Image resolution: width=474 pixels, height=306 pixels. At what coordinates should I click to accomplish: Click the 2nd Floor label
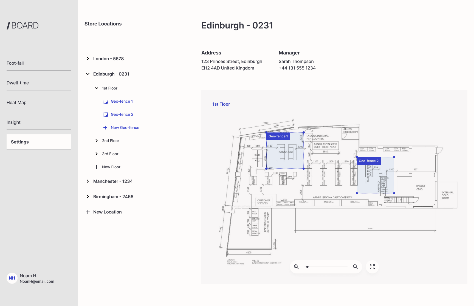click(x=111, y=141)
